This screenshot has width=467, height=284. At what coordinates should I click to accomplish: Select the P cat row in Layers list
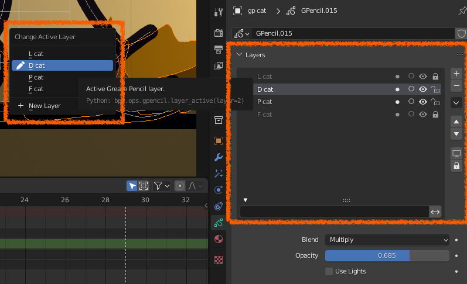[347, 102]
